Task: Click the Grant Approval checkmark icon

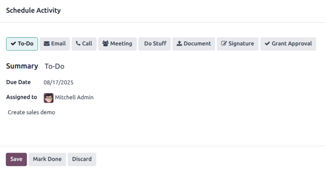Action: click(x=267, y=44)
